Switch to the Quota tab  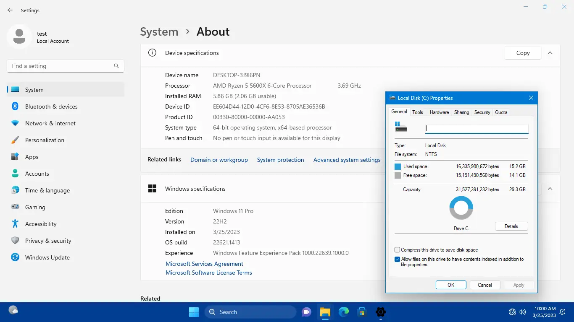tap(501, 112)
